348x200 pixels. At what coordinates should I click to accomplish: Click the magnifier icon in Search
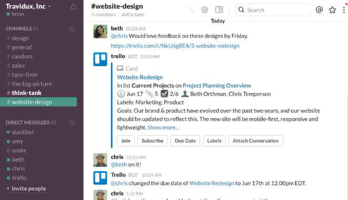click(241, 10)
